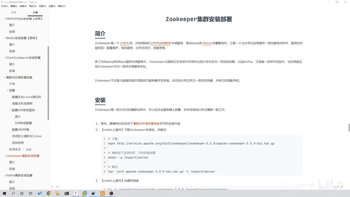Click the Zookeeper集群安装部署 document title
The height and width of the screenshot is (197, 350).
tap(199, 19)
